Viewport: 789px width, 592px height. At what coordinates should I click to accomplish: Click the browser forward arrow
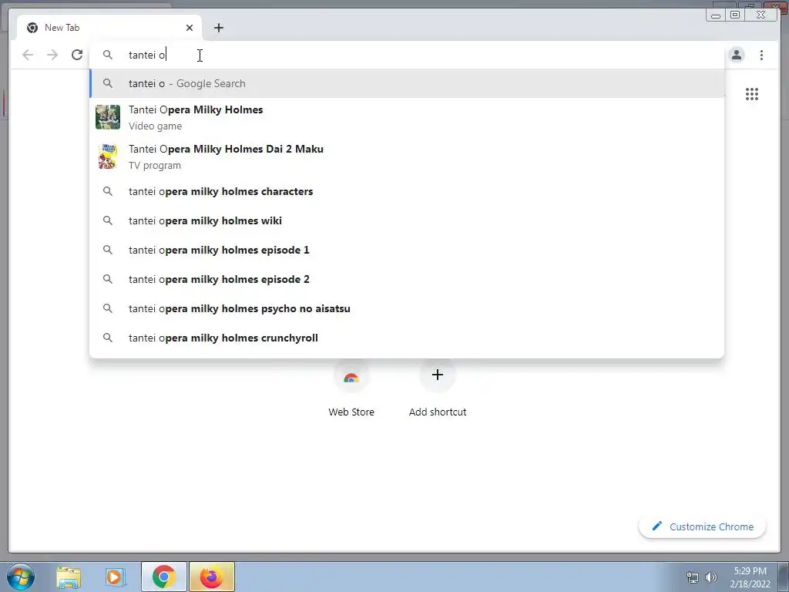coord(52,55)
